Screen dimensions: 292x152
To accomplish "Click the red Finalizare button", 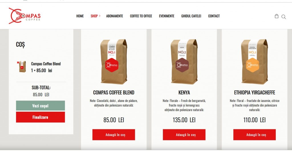I will coord(40,117).
